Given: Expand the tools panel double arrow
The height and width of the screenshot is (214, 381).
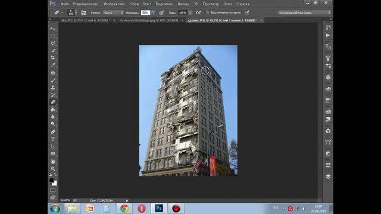Looking at the screenshot, I should [x=50, y=19].
